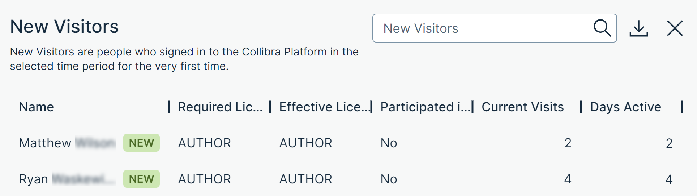Sort by Current Visits column

(522, 107)
